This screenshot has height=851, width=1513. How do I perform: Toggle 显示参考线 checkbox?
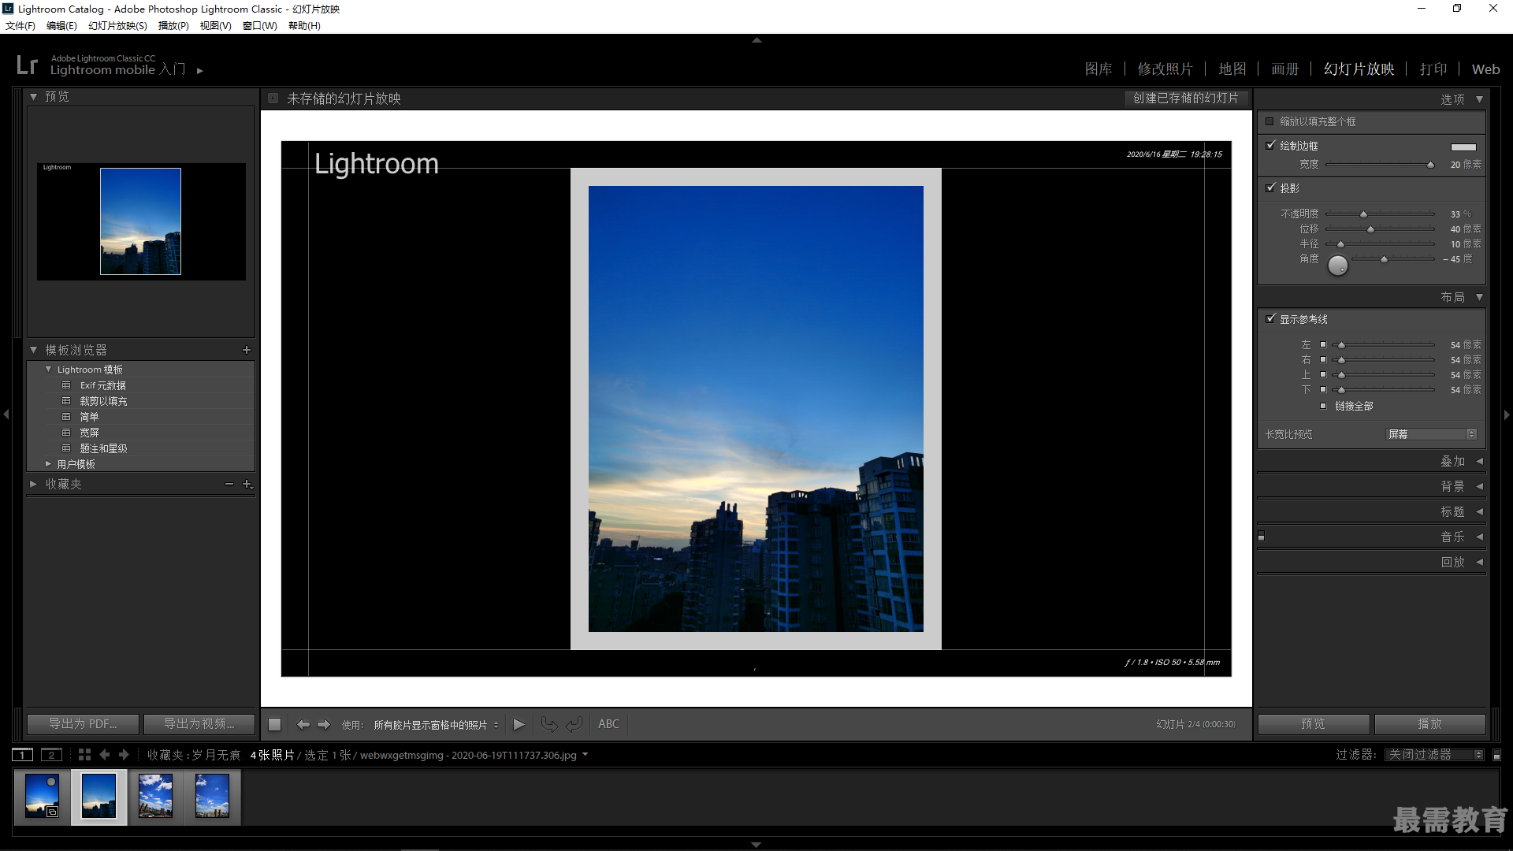tap(1270, 318)
